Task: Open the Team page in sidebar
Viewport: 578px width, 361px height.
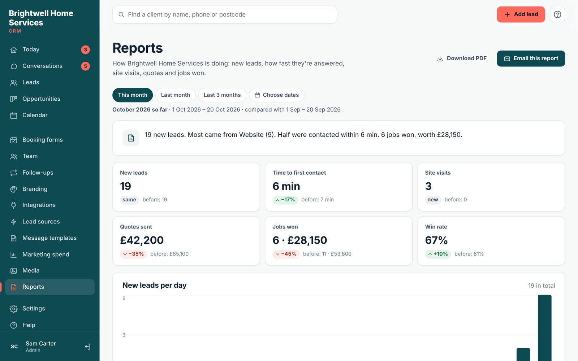Action: point(50,156)
